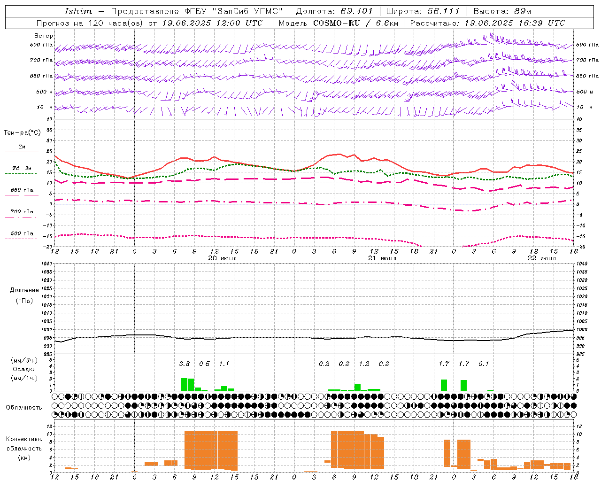The width and height of the screenshot is (601, 481).
Task: Click the "(км)" convective height unit label
Action: tap(24, 457)
